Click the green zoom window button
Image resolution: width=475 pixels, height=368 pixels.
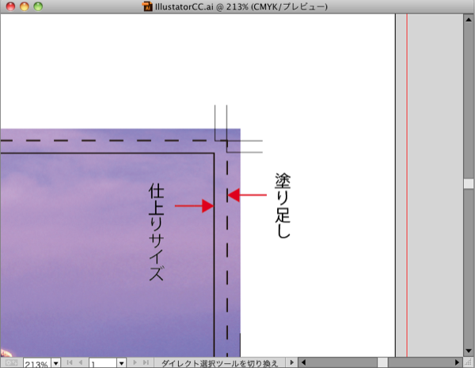(x=39, y=6)
